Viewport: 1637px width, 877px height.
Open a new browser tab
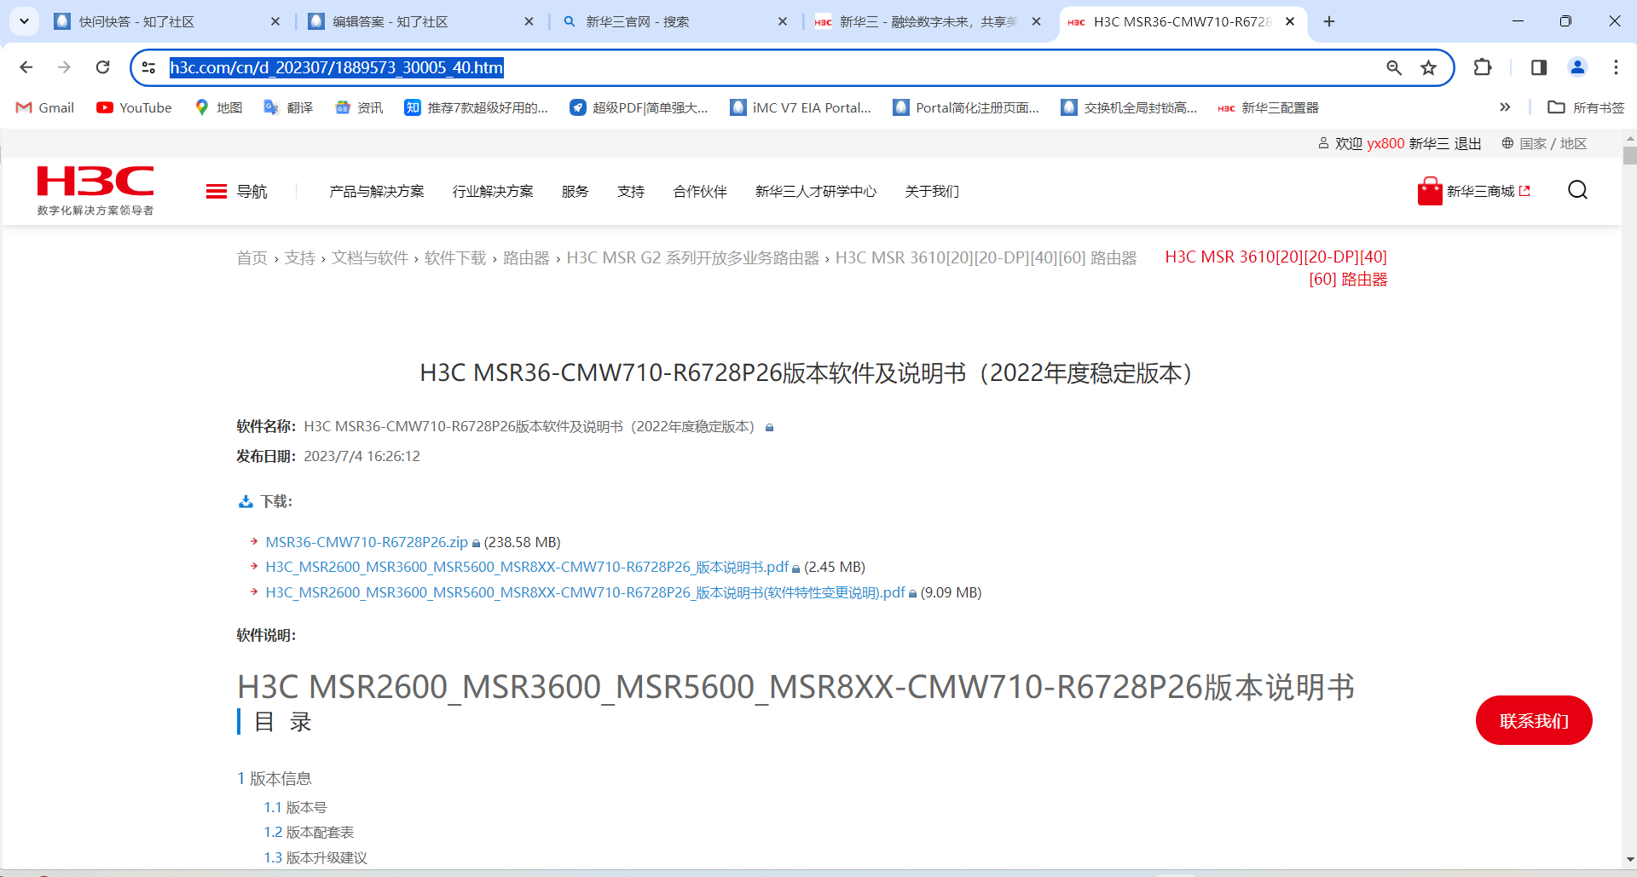[1329, 21]
